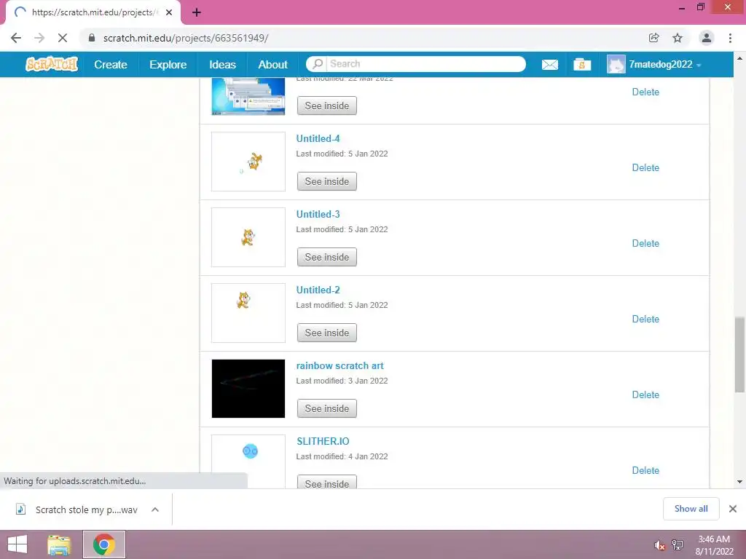Click the site lock icon
This screenshot has width=746, height=559.
click(x=92, y=38)
